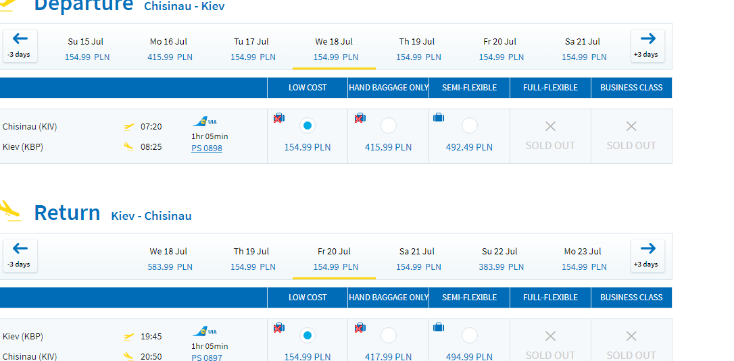Choose departure date Th 19 Jul
This screenshot has width=734, height=361.
tap(416, 49)
